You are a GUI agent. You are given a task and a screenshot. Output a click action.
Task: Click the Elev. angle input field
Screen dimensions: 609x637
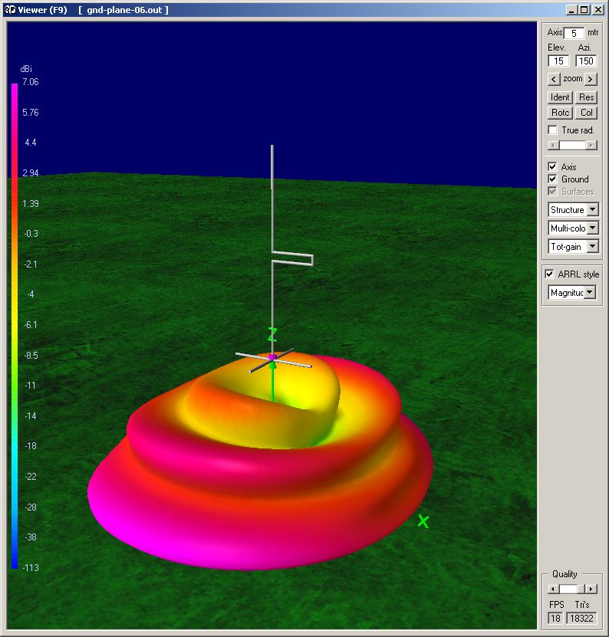coord(557,61)
